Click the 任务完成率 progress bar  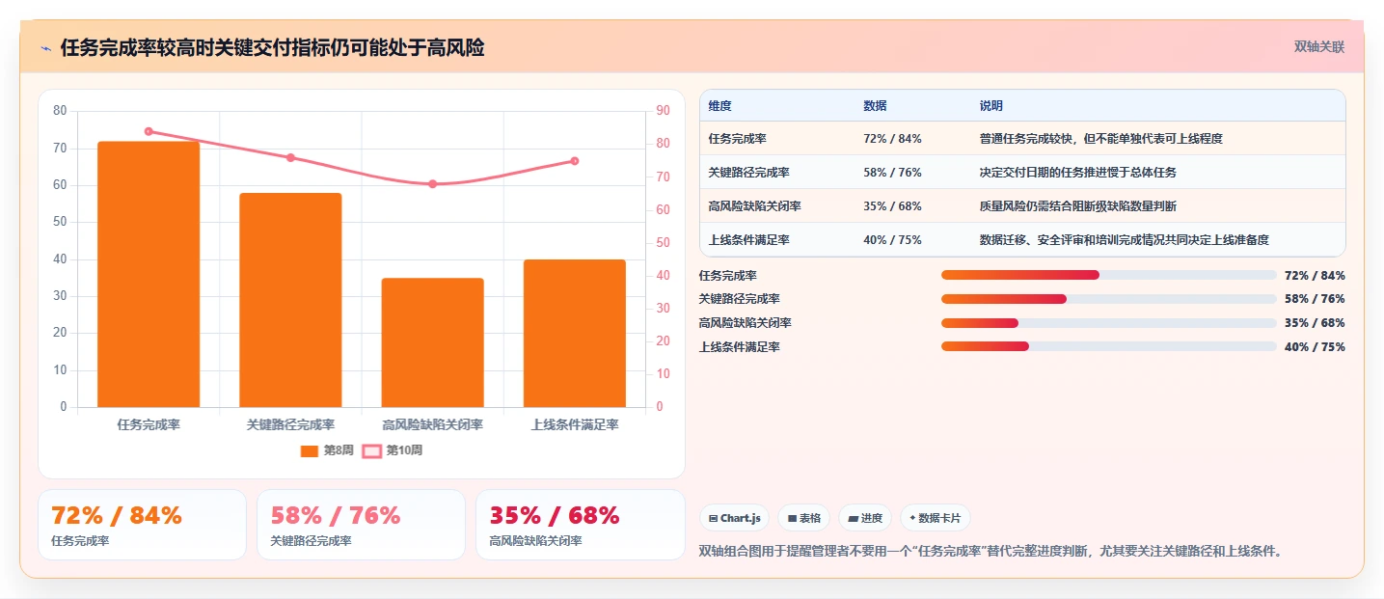[x=1109, y=275]
